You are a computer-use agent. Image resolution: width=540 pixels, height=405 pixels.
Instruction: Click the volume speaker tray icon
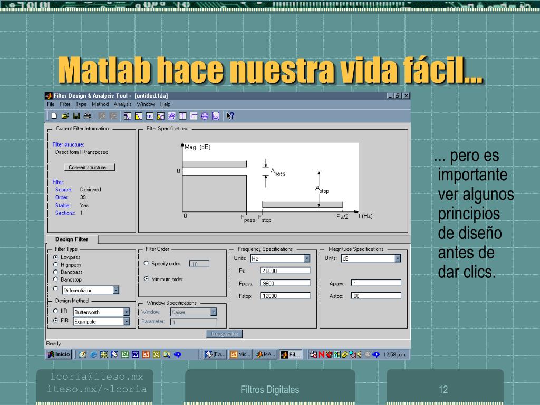tap(359, 354)
